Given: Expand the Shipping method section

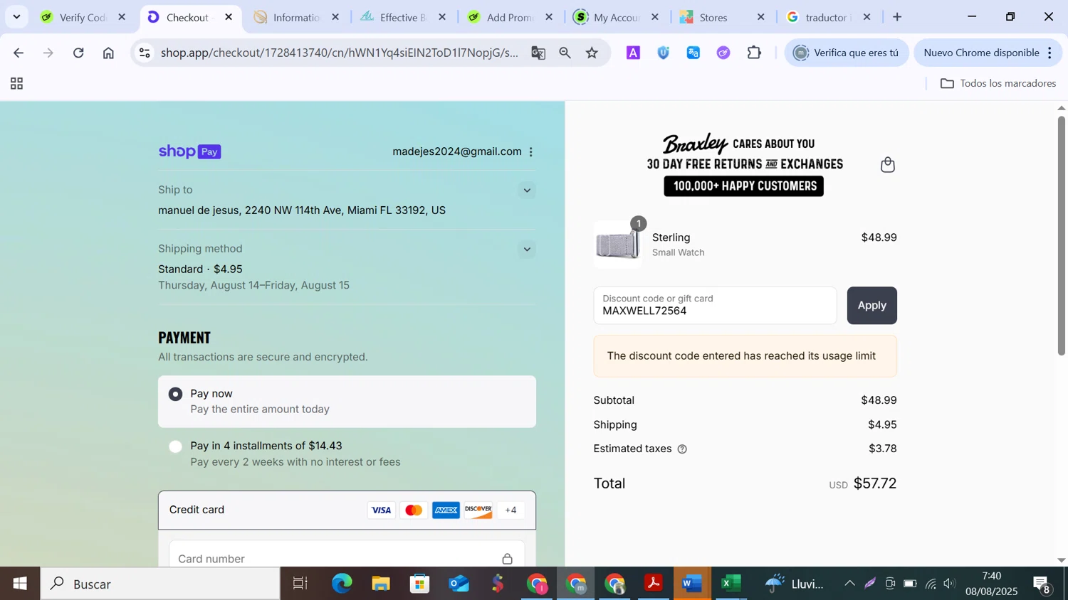Looking at the screenshot, I should coord(527,249).
